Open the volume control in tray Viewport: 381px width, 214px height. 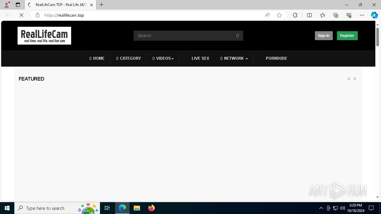343,208
